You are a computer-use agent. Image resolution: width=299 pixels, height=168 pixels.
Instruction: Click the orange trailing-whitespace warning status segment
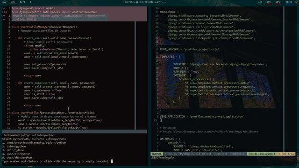click(x=286, y=154)
